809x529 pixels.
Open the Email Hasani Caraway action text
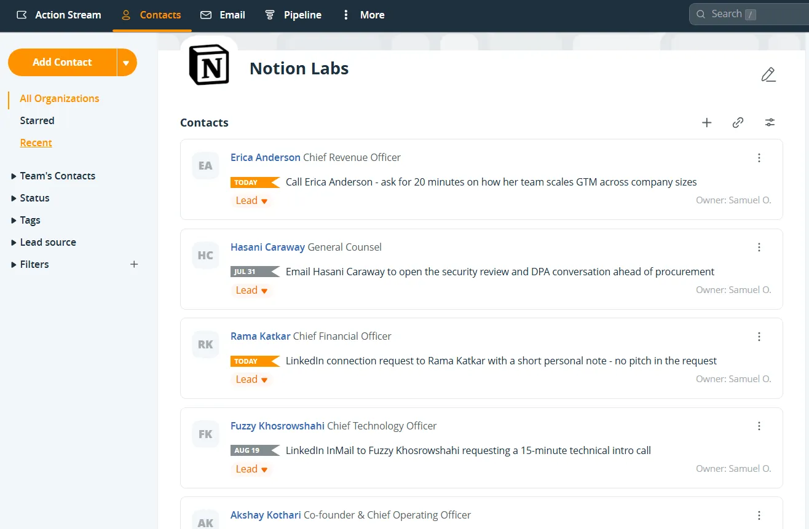coord(500,272)
